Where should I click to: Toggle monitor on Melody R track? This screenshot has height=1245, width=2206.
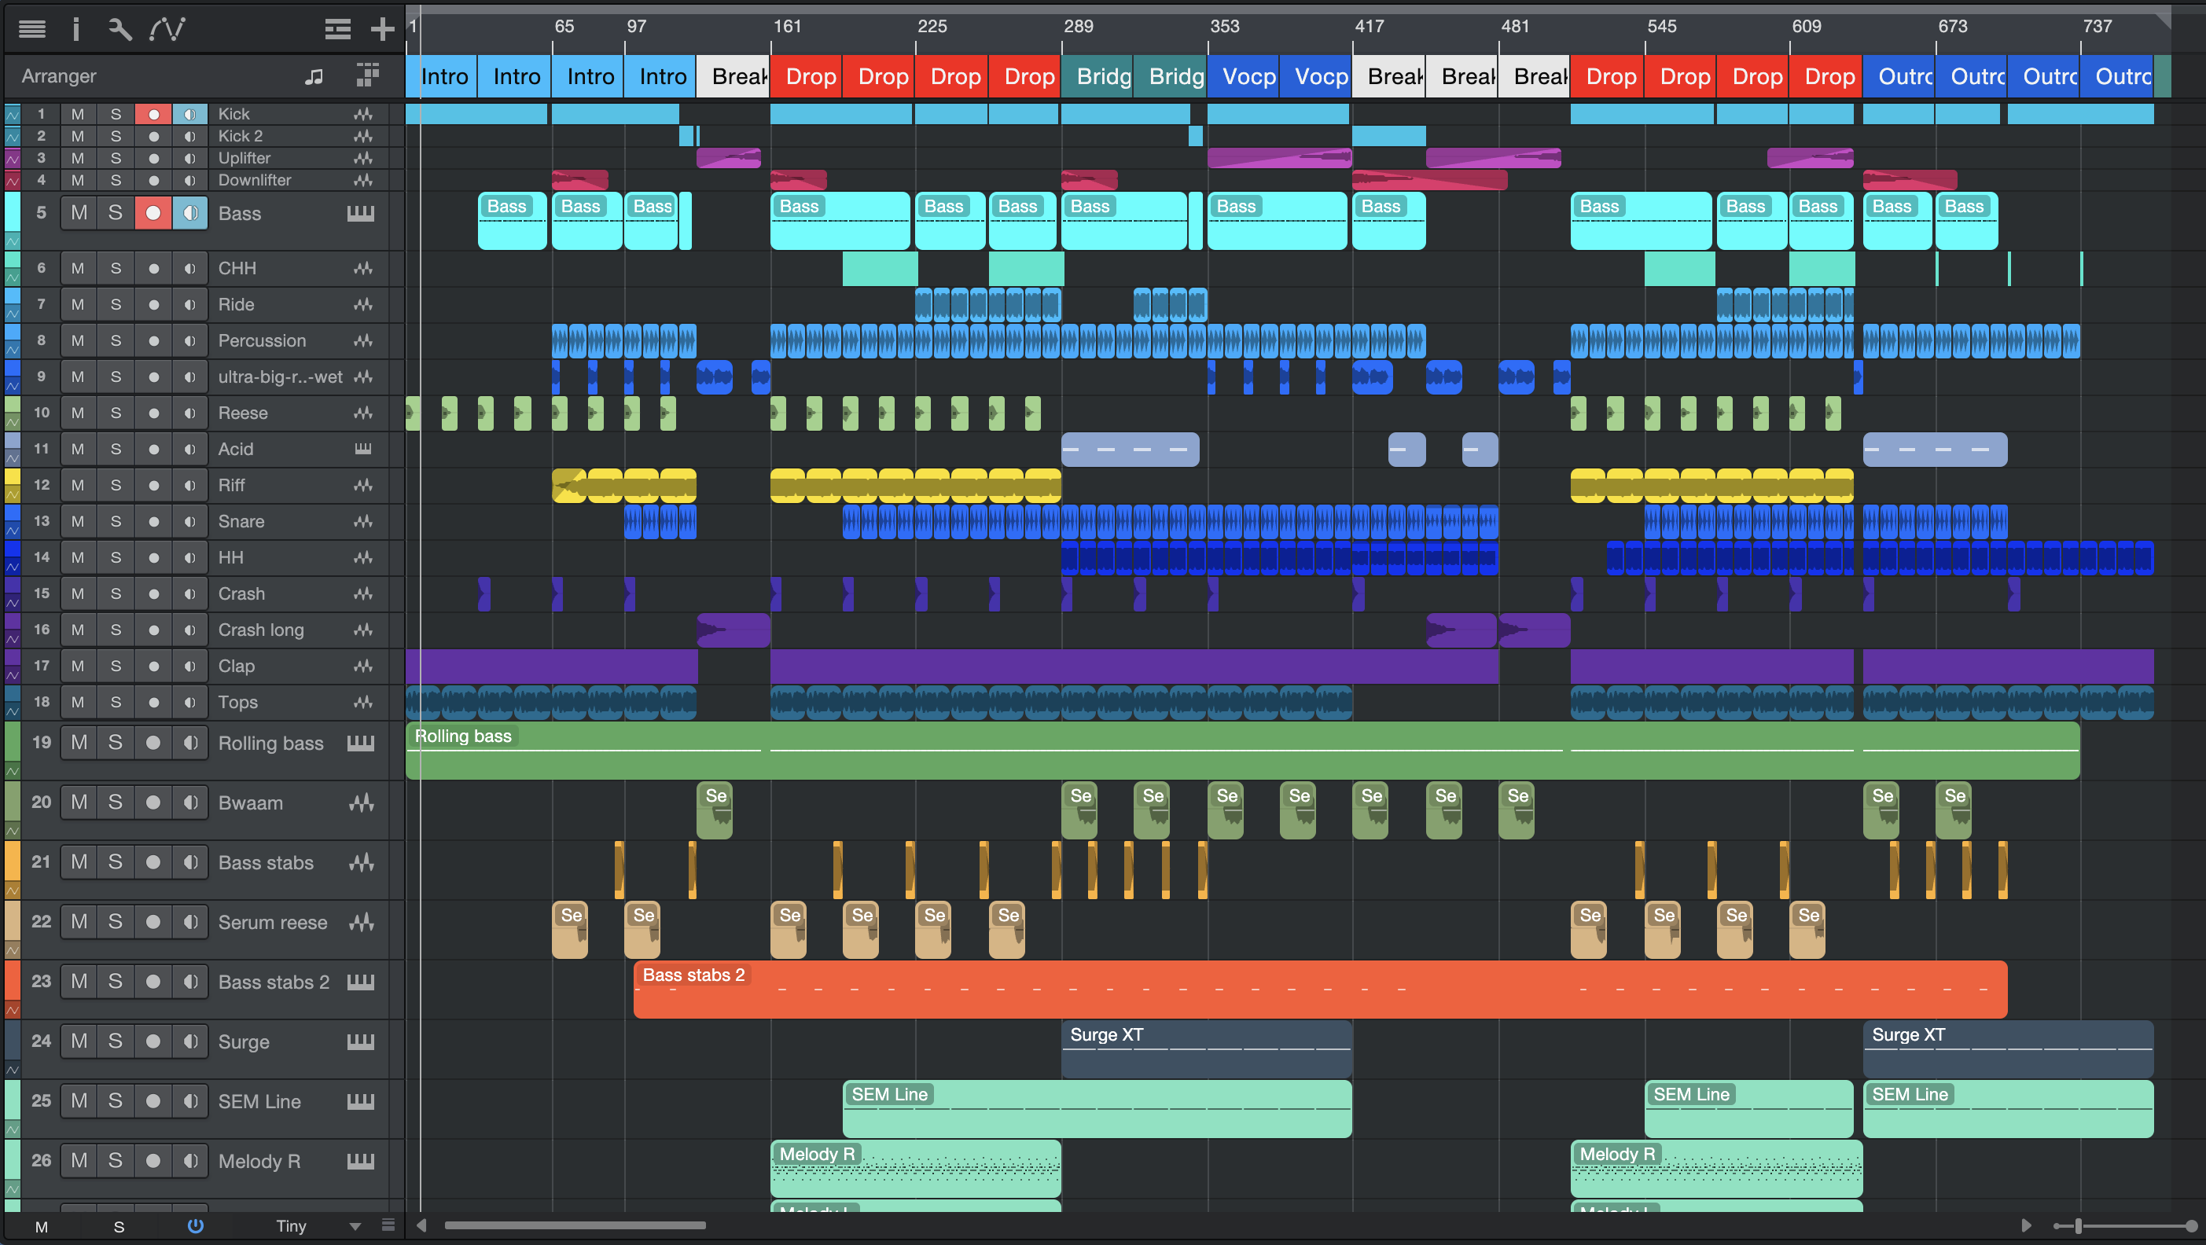click(190, 1161)
